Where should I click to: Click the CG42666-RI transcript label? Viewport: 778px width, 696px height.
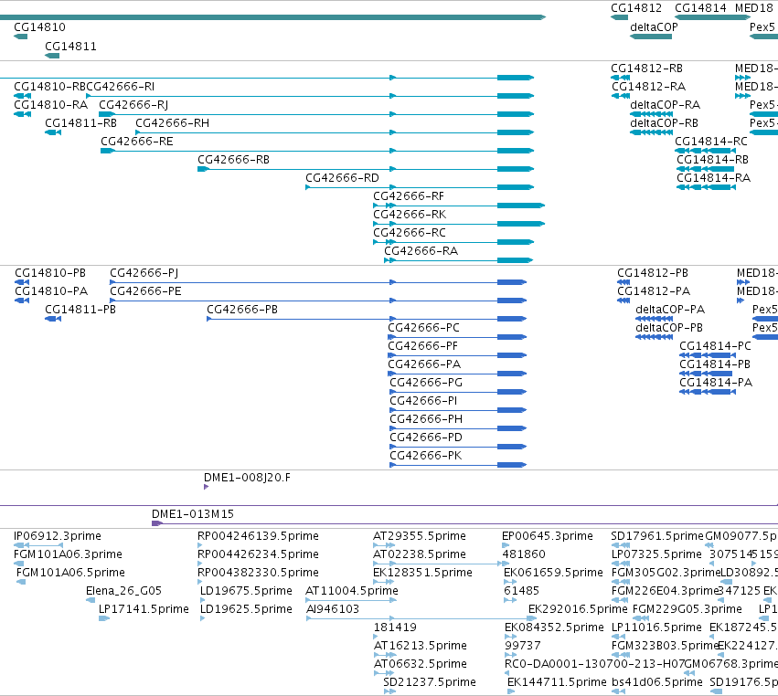(x=121, y=87)
